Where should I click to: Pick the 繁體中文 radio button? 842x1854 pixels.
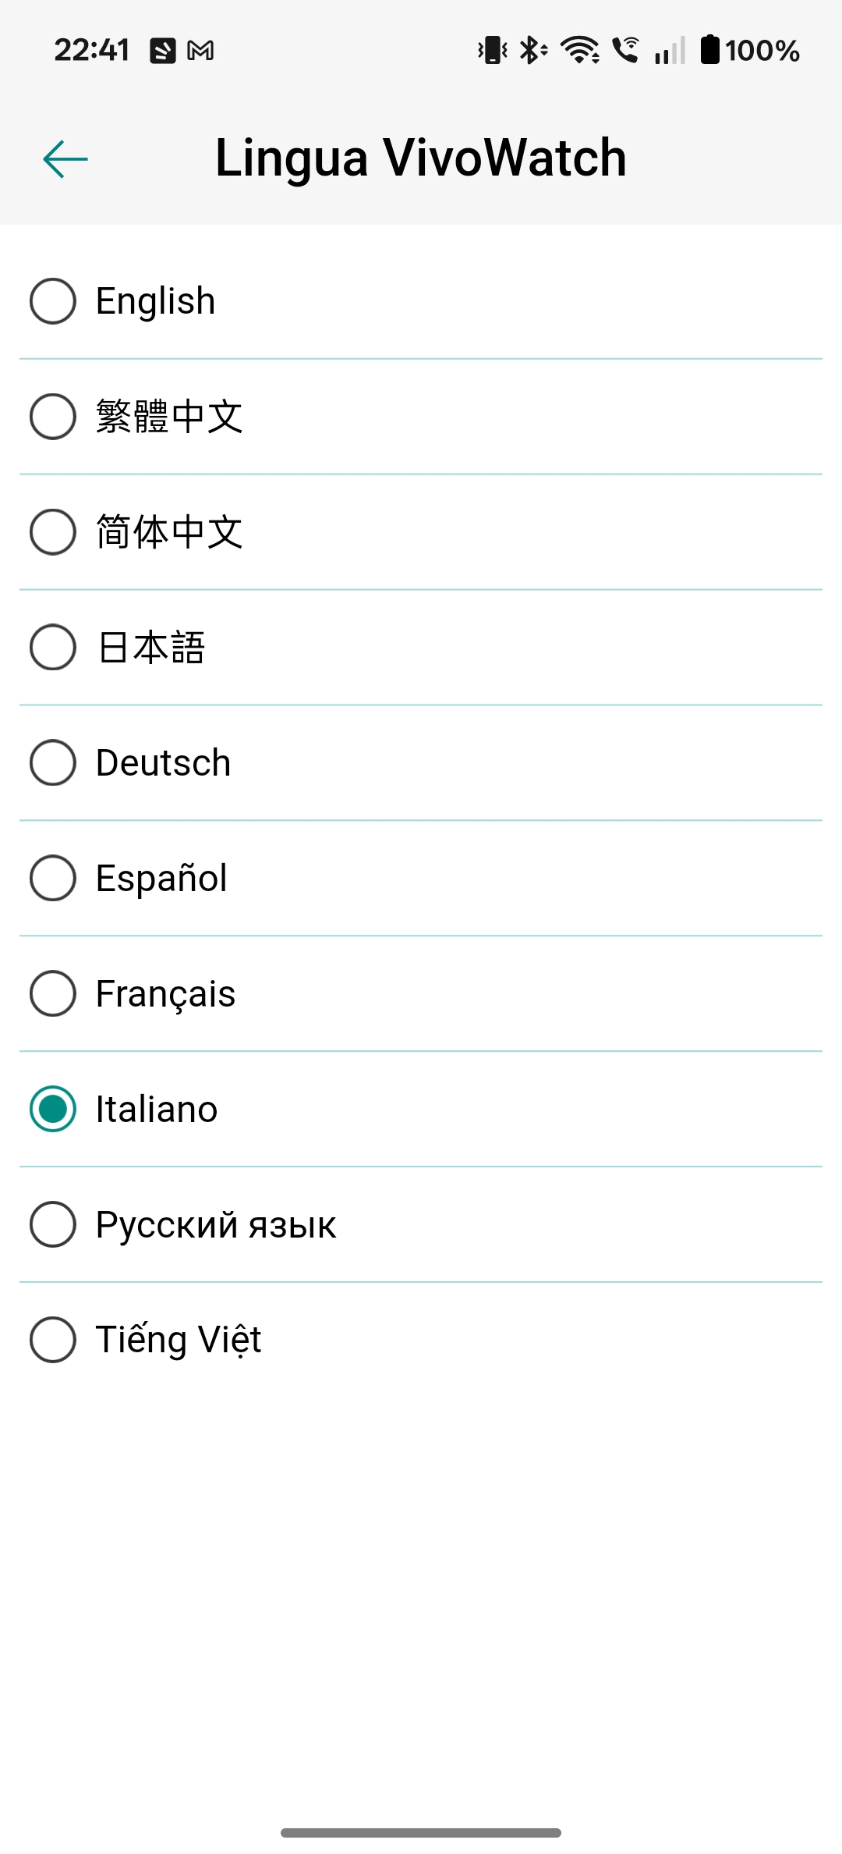(x=53, y=417)
